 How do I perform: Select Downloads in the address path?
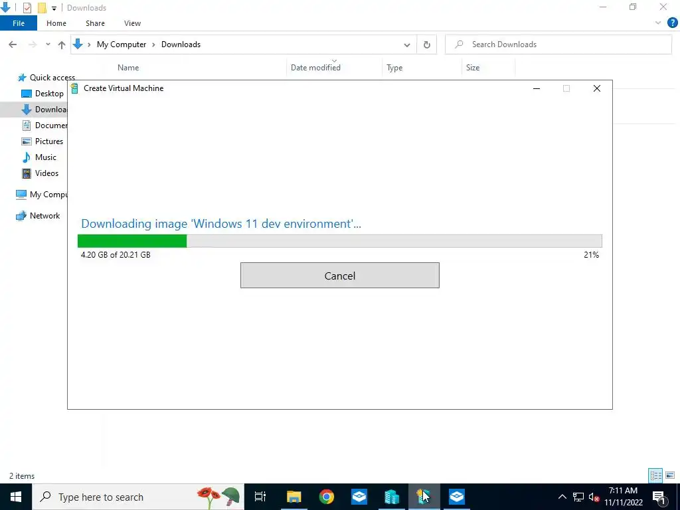click(x=181, y=44)
